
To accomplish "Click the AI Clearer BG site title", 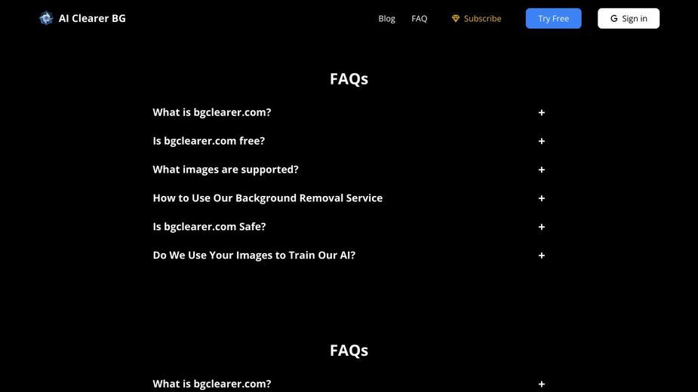I will pos(92,18).
